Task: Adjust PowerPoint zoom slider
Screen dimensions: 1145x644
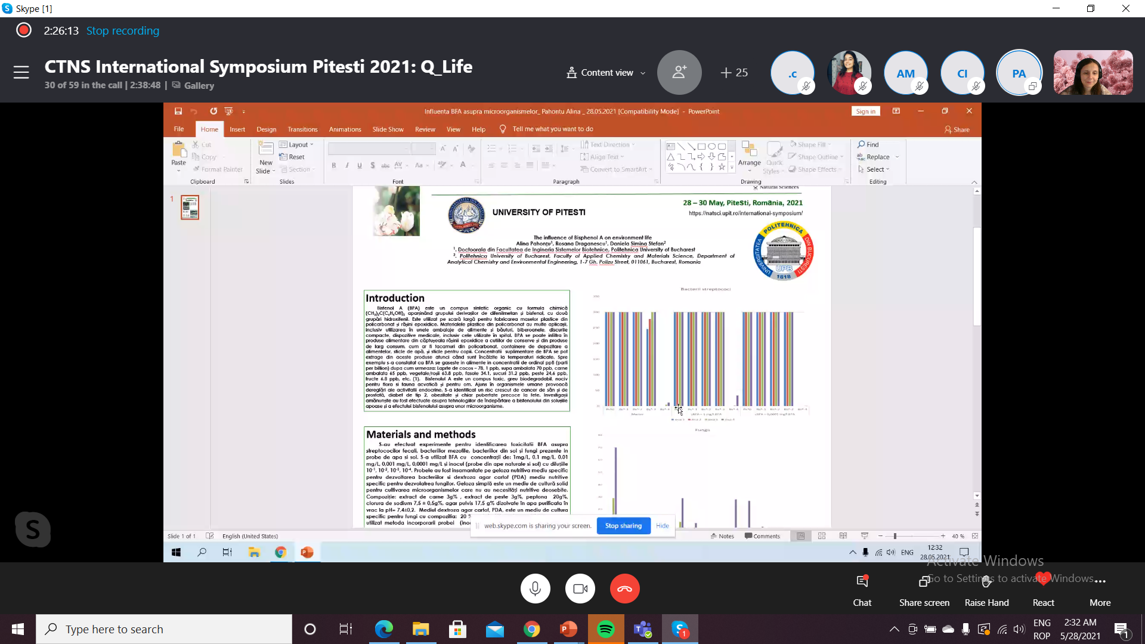Action: pos(895,536)
